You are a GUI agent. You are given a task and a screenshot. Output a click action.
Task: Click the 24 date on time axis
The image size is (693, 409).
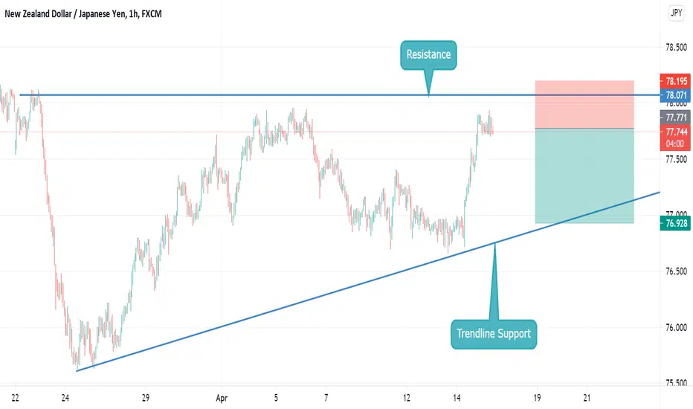click(x=65, y=398)
